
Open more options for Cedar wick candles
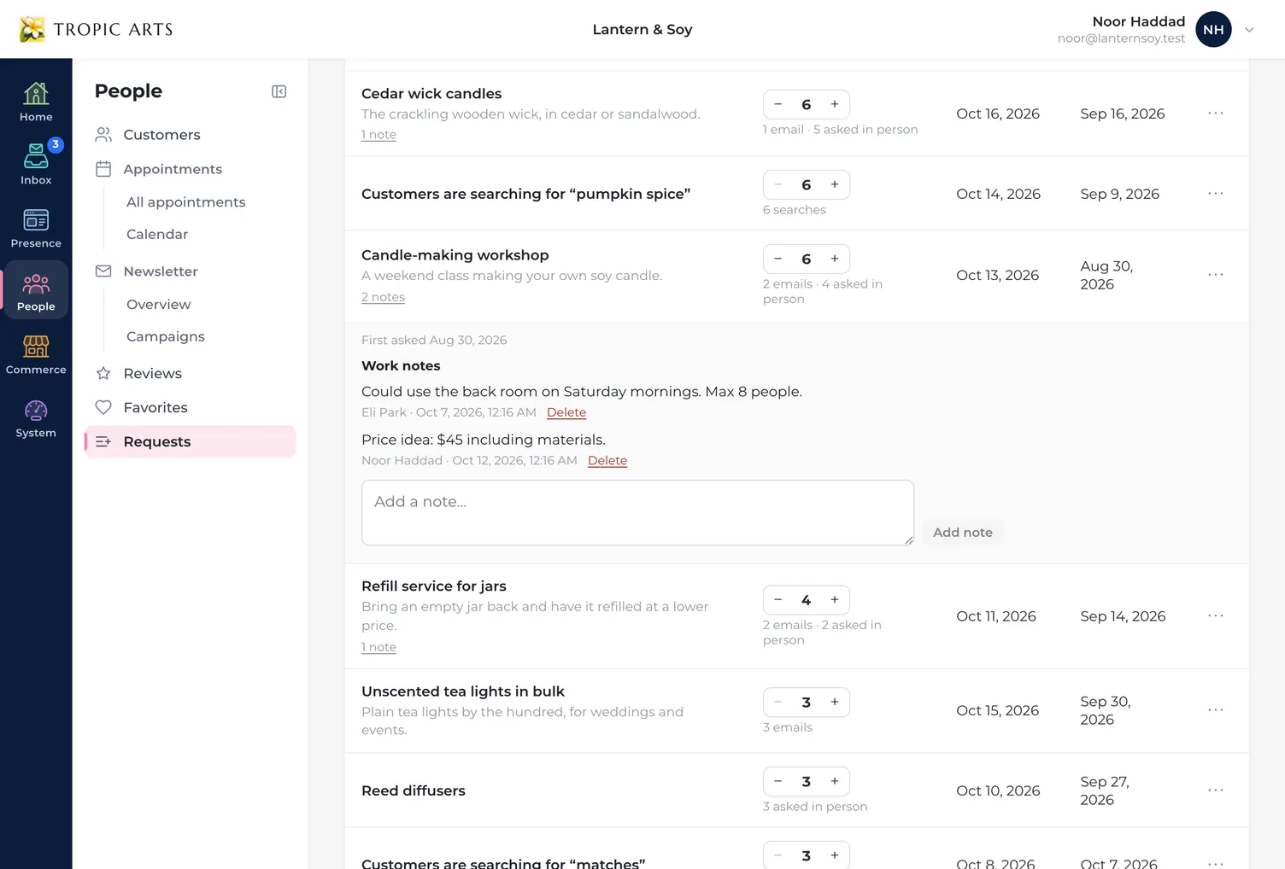coord(1216,113)
